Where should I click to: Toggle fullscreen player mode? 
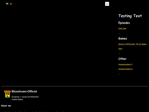pos(107,4)
